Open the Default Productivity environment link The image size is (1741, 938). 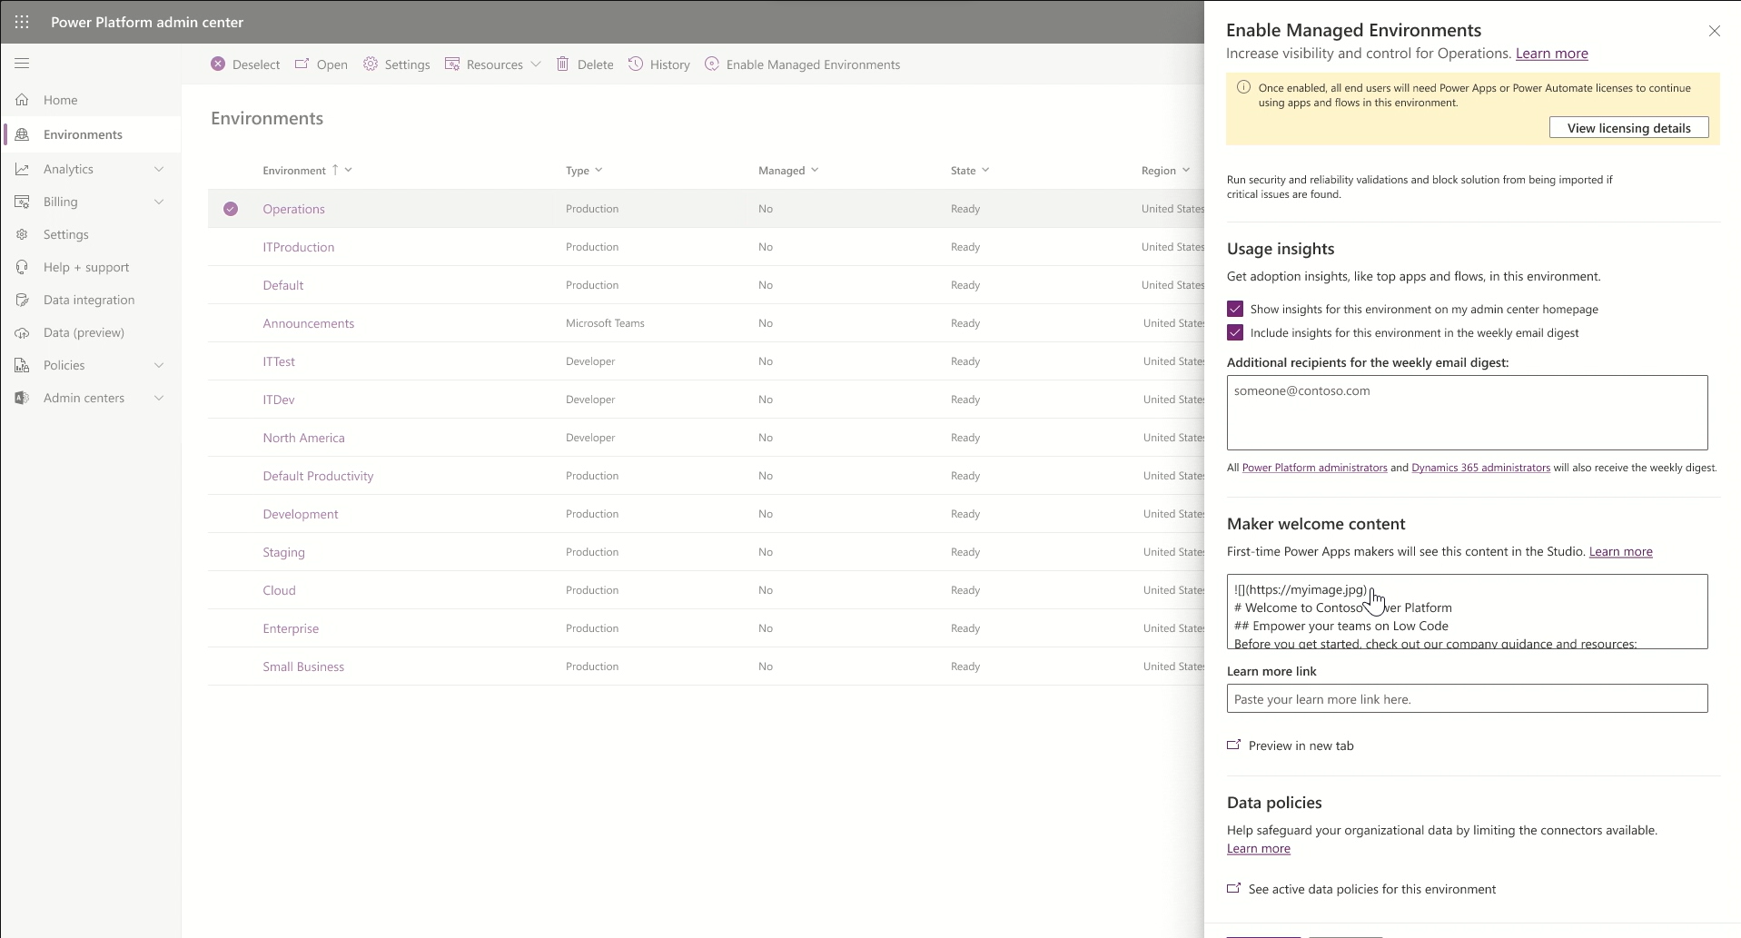318,476
